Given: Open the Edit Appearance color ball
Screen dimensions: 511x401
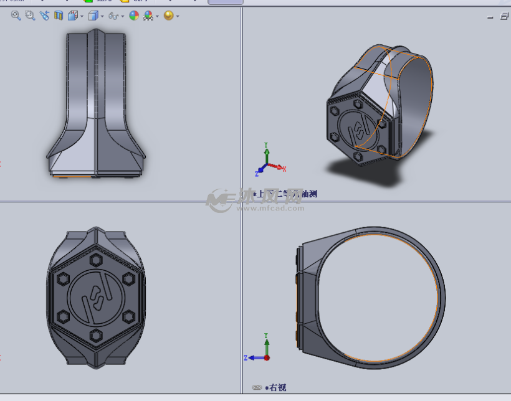Looking at the screenshot, I should click(133, 16).
